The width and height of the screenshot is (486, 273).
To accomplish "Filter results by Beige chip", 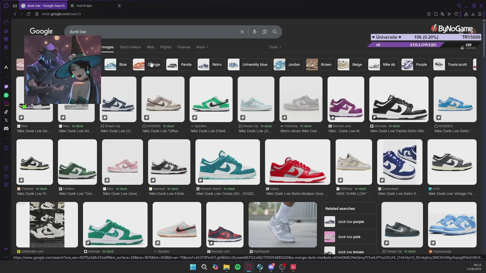I will pyautogui.click(x=351, y=64).
